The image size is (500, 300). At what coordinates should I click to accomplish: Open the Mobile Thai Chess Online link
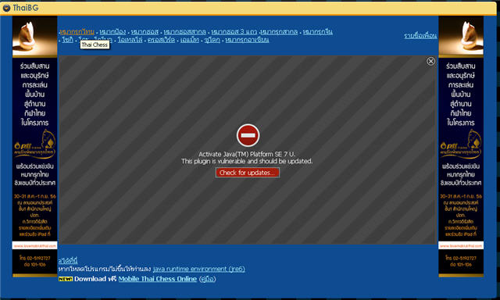coord(158,279)
